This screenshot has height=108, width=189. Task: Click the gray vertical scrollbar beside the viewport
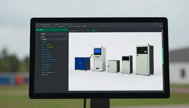point(162,39)
